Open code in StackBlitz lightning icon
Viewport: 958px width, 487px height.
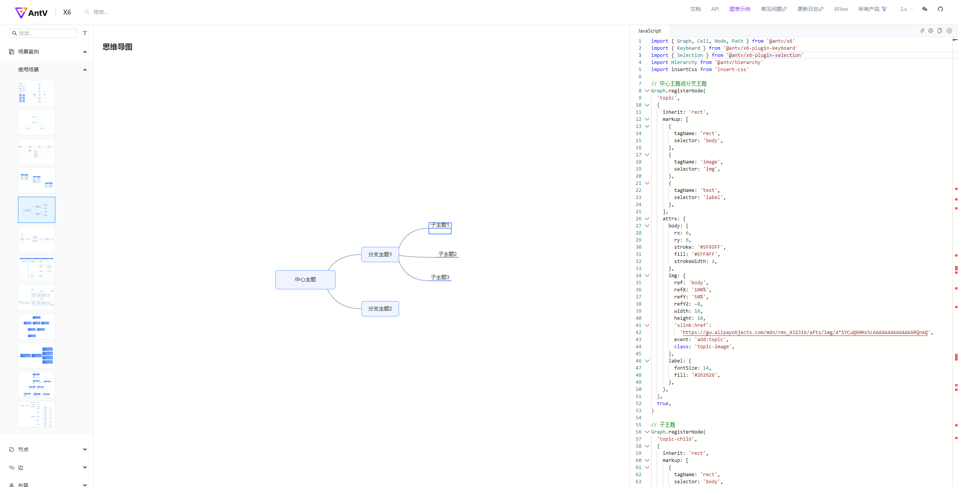922,31
